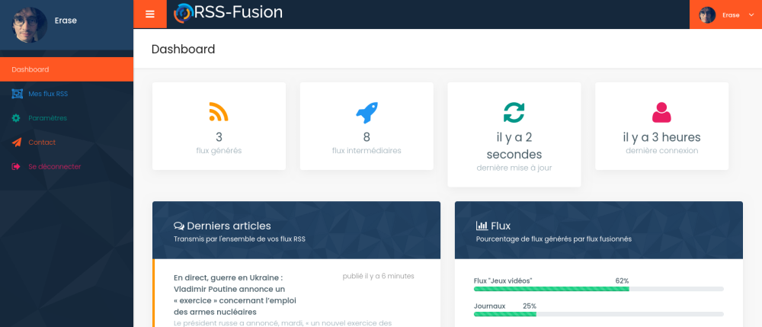762x327 pixels.
Task: Click the 8 flux intermédiaires value
Action: 367,137
